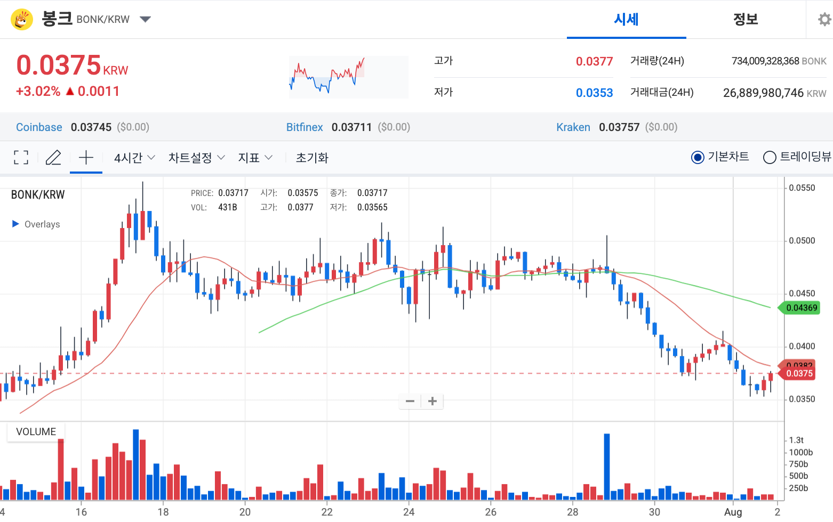833x522 pixels.
Task: Click the 거래대금 value 26,889,980,746 KRW
Action: (775, 93)
